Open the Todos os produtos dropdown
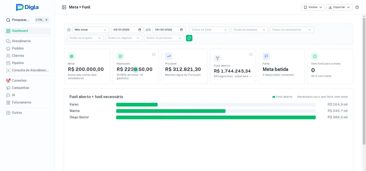Screen dimensions: 366x171 (164, 38)
